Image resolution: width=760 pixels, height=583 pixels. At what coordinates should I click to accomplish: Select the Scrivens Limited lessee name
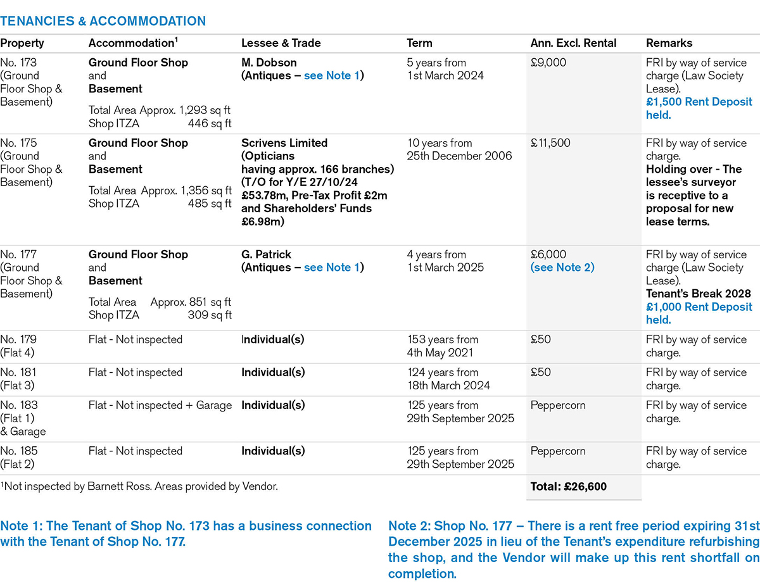tap(284, 143)
